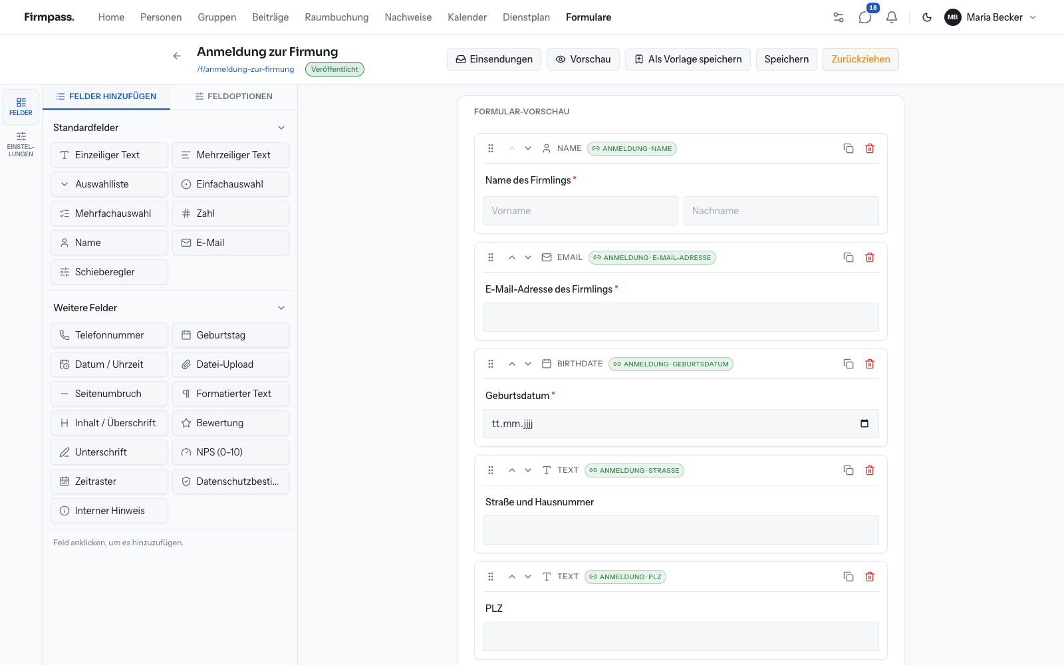Toggle dark mode moon icon
This screenshot has height=665, width=1064.
pyautogui.click(x=927, y=17)
